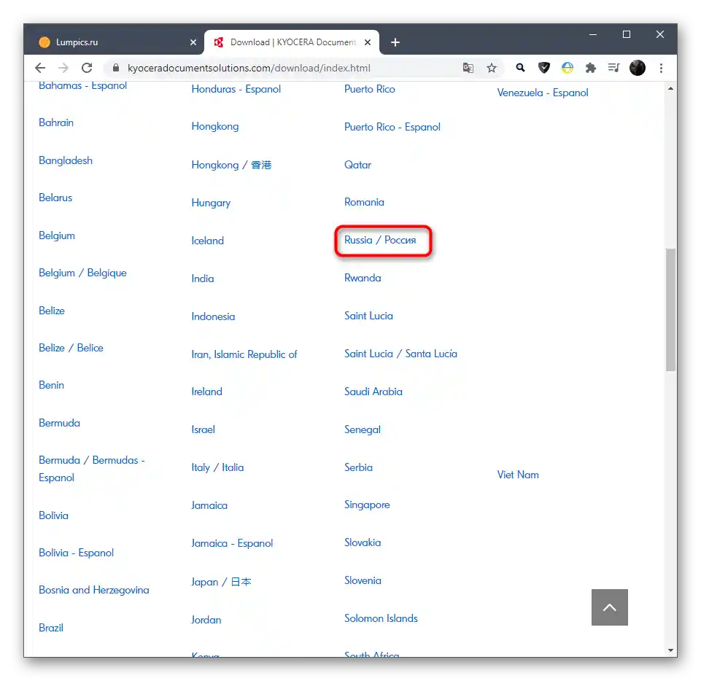Open the Bolivia - Espanol link
This screenshot has height=681, width=701.
click(x=77, y=553)
